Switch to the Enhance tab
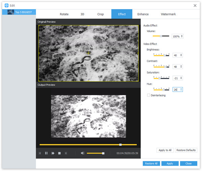202x171 pixels. (143, 14)
